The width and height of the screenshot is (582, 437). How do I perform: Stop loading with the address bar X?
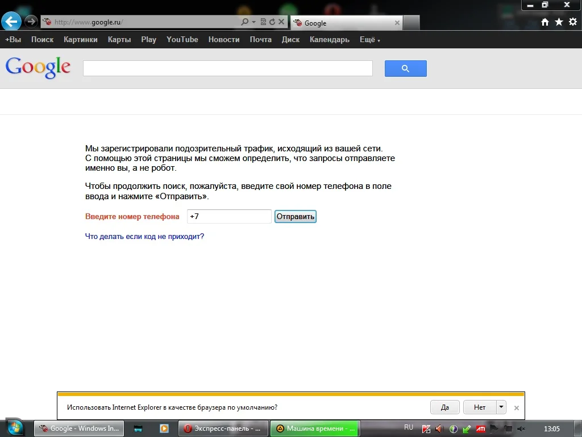pyautogui.click(x=281, y=22)
